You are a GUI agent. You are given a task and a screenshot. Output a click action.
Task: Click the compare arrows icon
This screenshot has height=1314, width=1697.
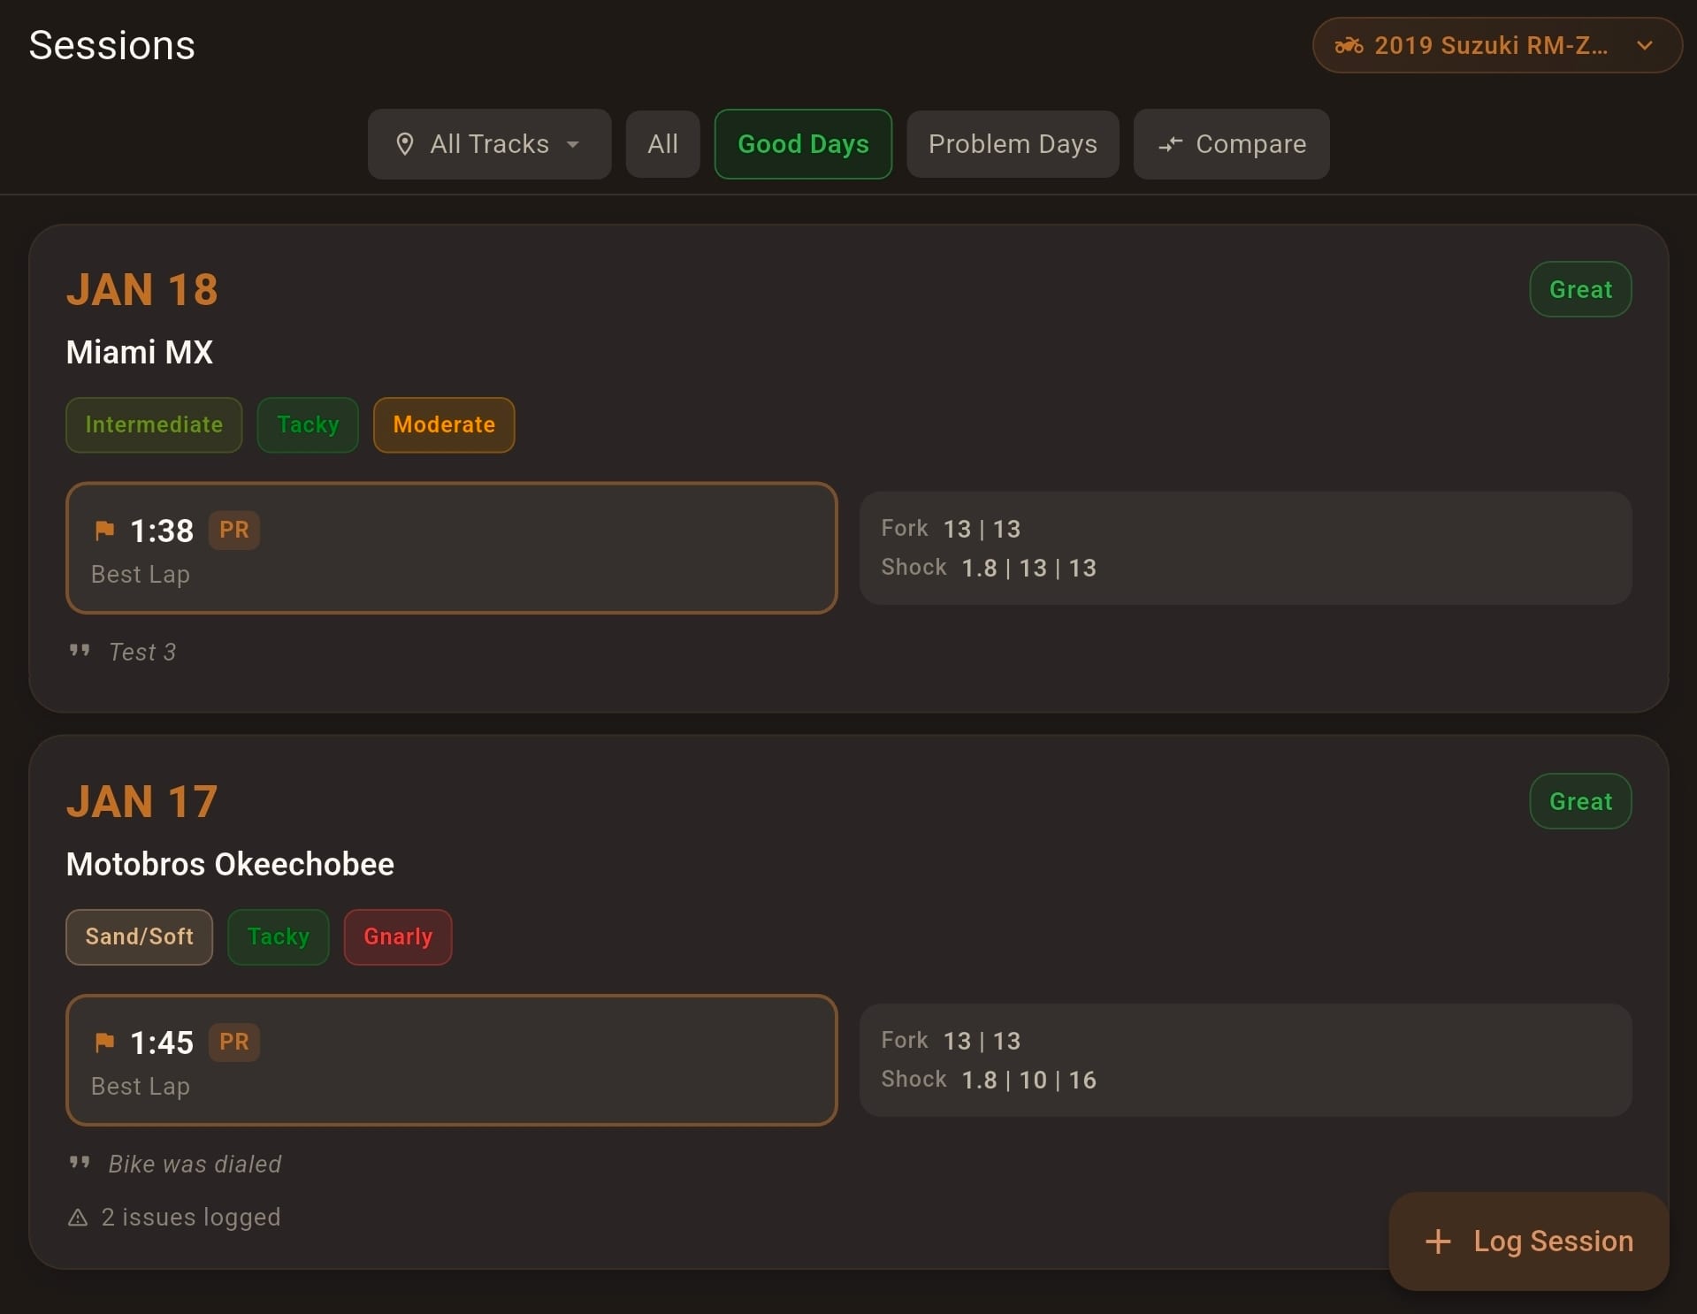1170,144
